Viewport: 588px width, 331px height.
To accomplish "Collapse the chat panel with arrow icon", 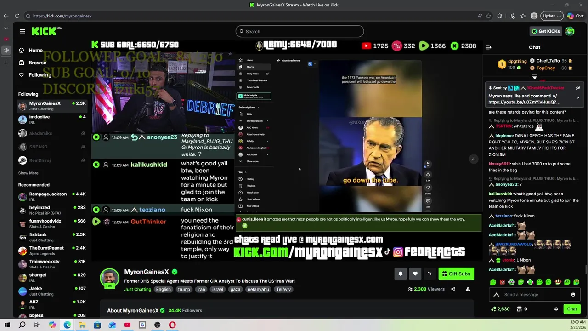I will [489, 47].
